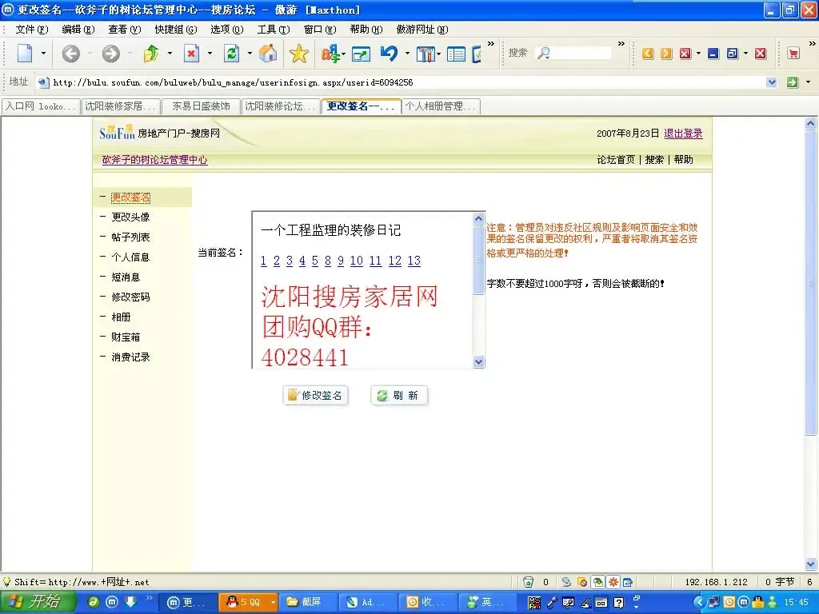Click the language bar help question icon
819x614 pixels.
[618, 603]
